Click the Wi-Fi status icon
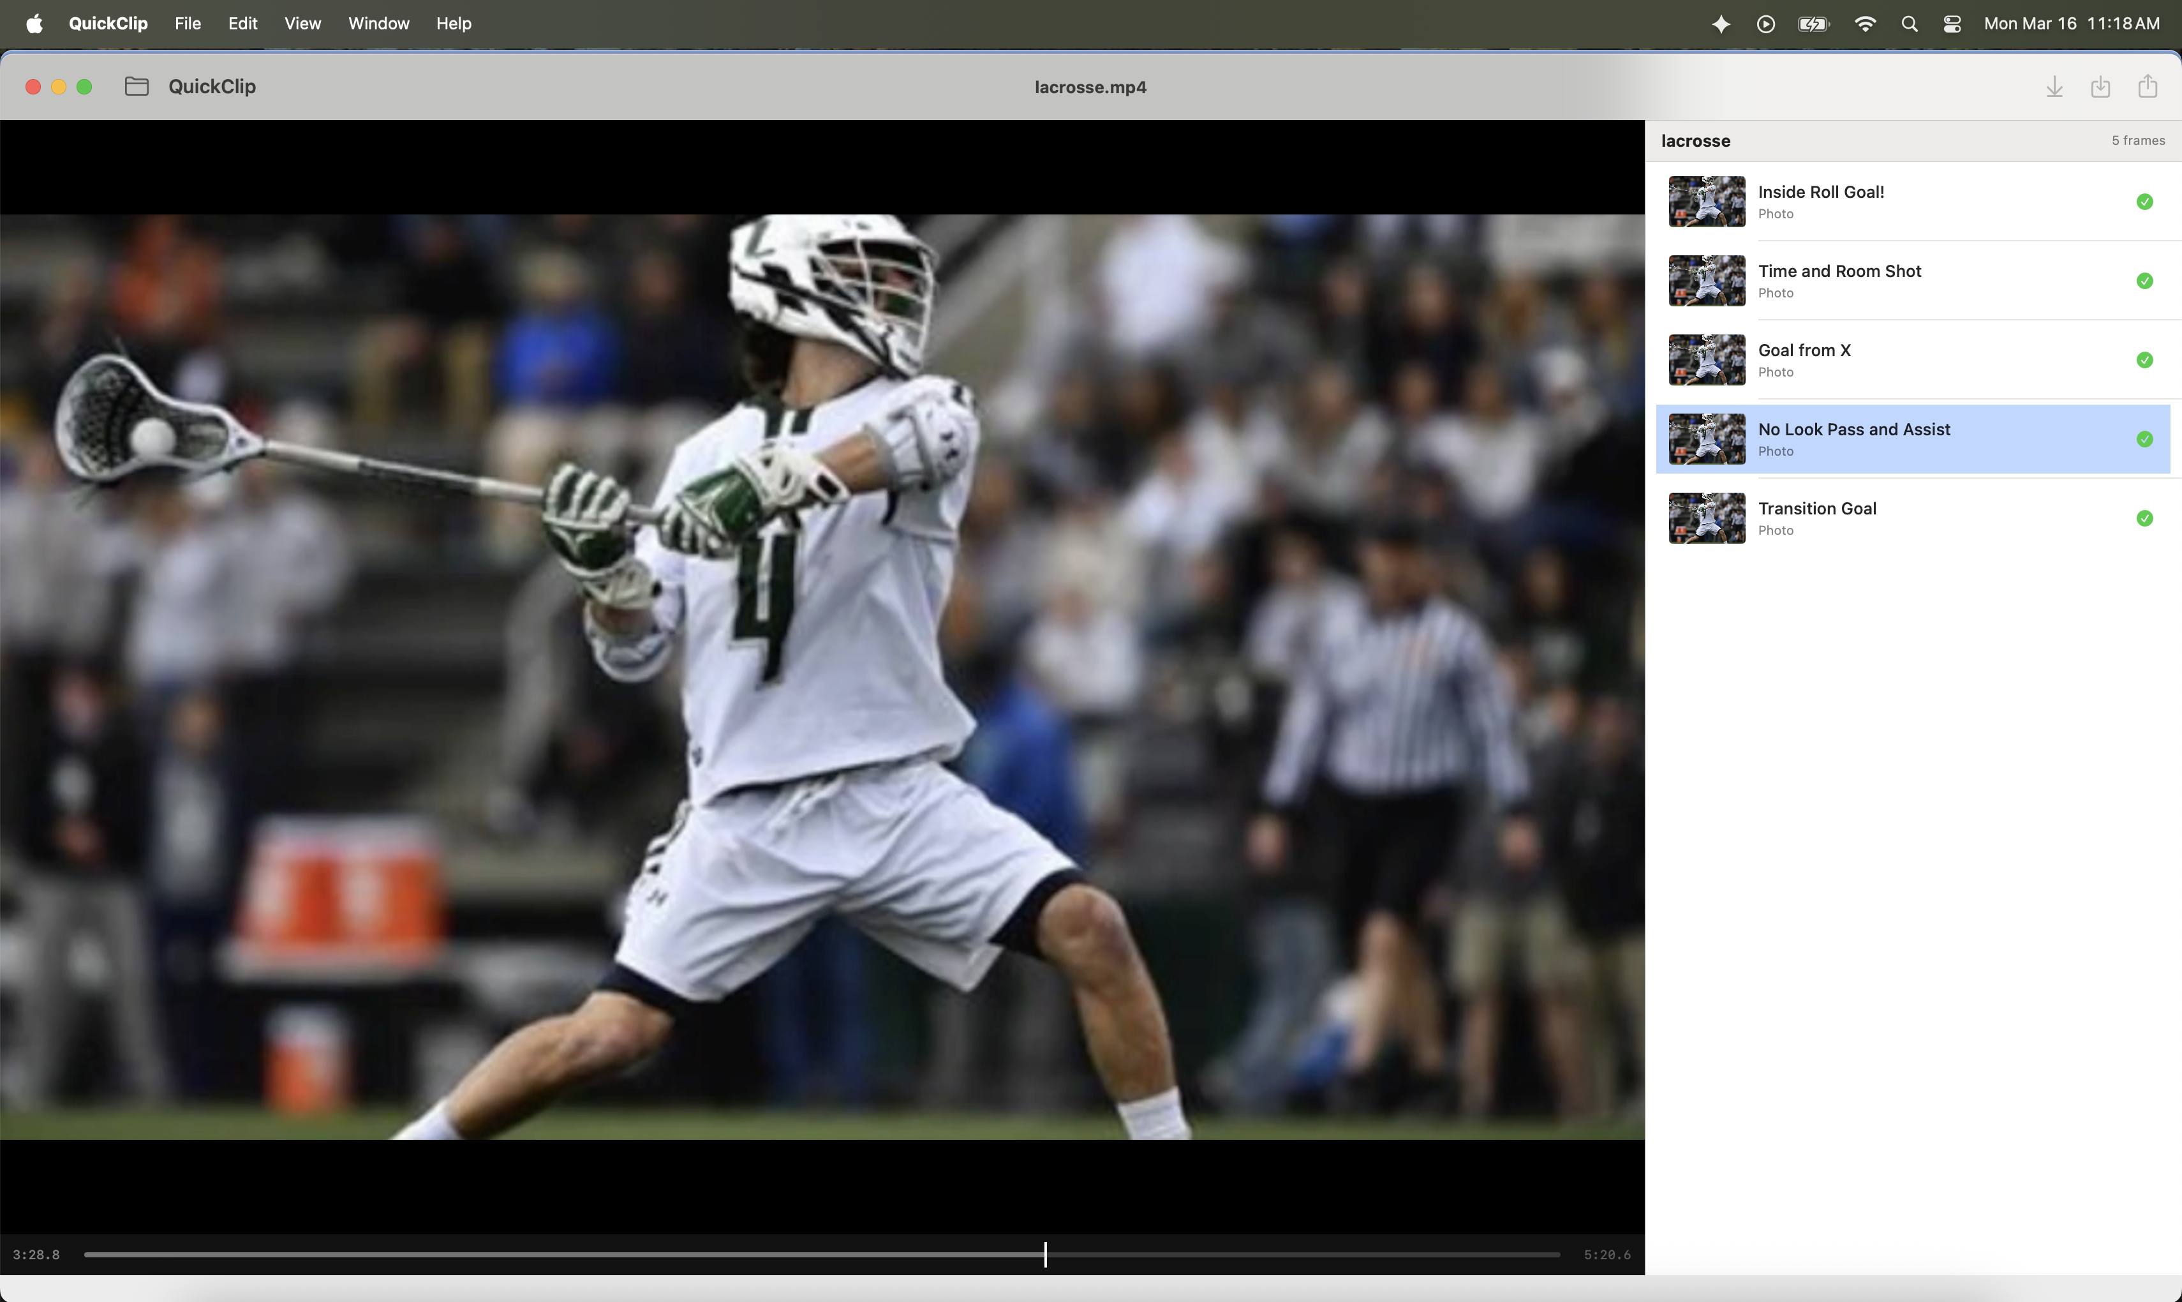Viewport: 2182px width, 1302px height. pyautogui.click(x=1866, y=24)
